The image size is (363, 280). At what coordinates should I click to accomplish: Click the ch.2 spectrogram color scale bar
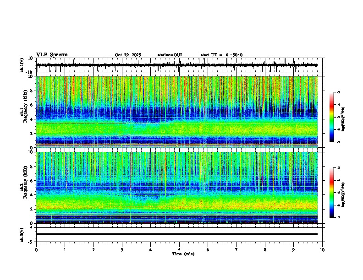point(331,193)
